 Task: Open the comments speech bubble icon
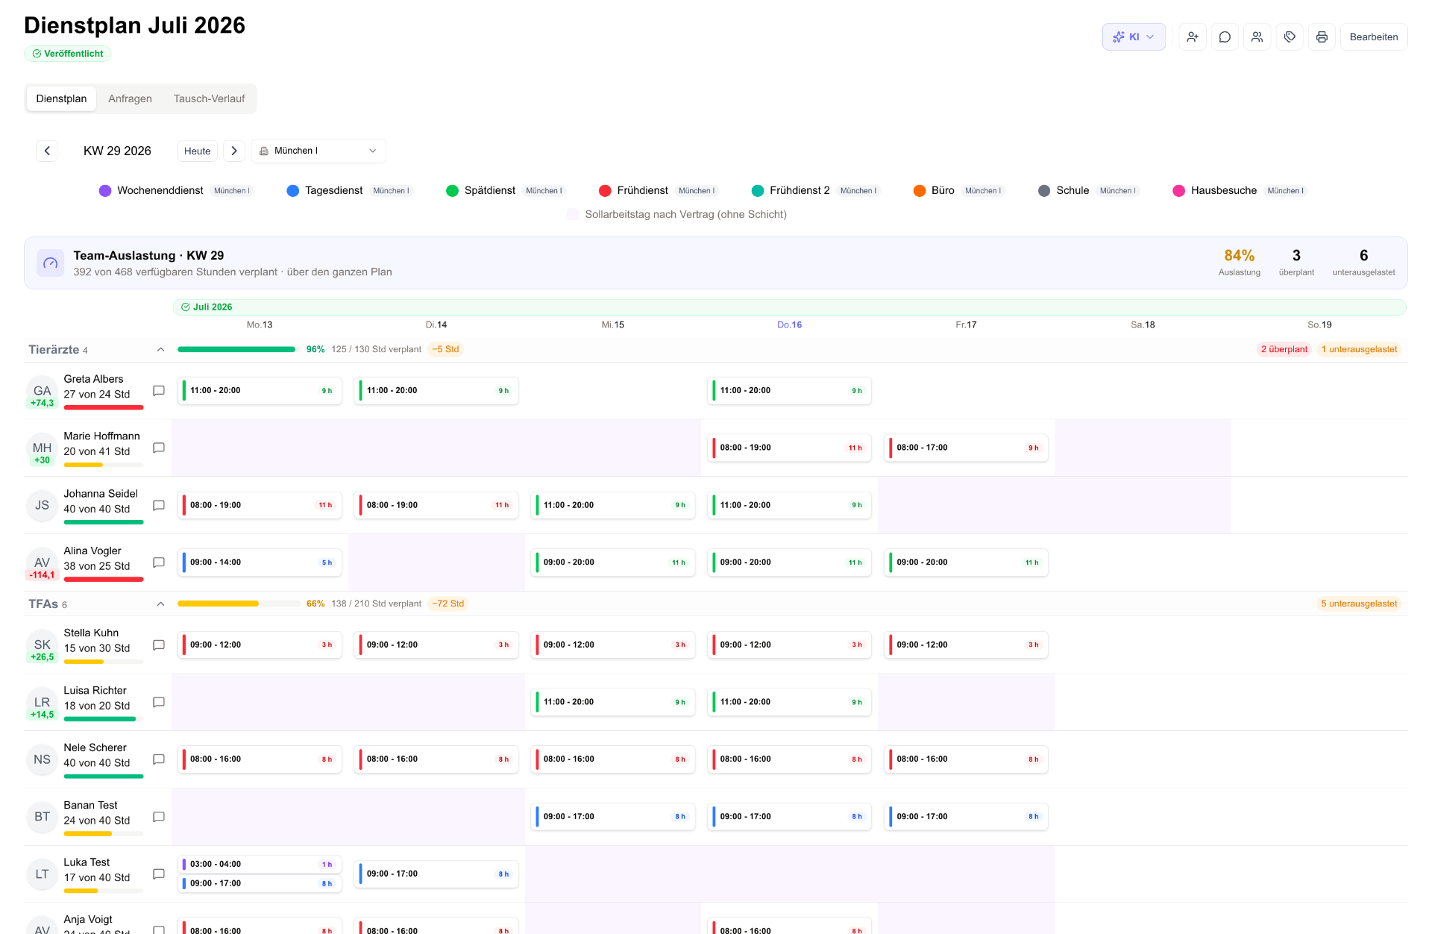point(1225,37)
